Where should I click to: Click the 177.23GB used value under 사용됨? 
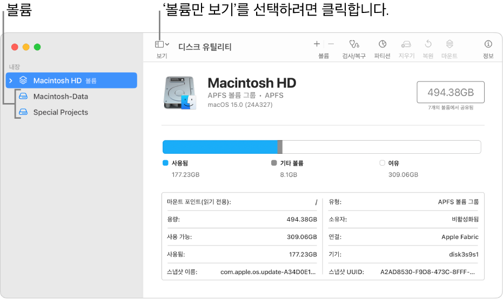185,175
